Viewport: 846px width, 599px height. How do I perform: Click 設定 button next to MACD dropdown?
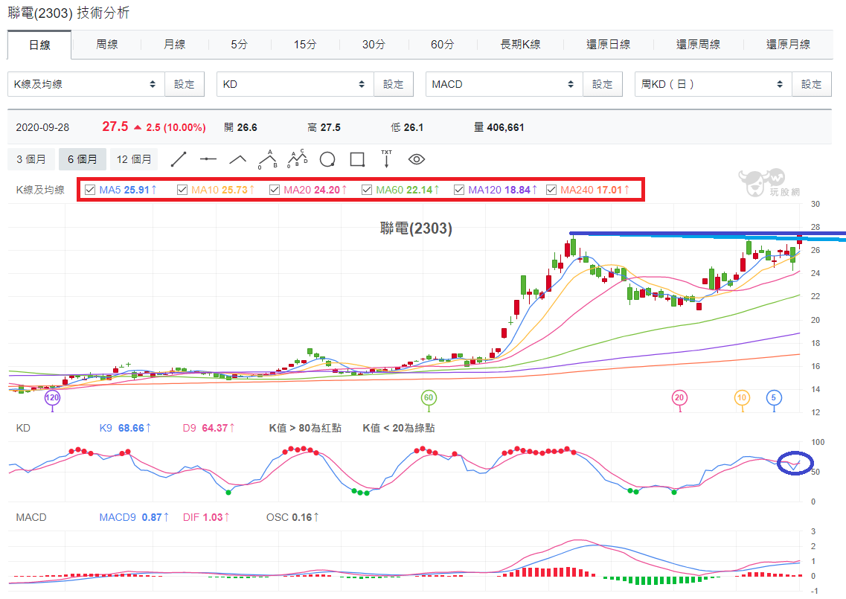click(603, 84)
